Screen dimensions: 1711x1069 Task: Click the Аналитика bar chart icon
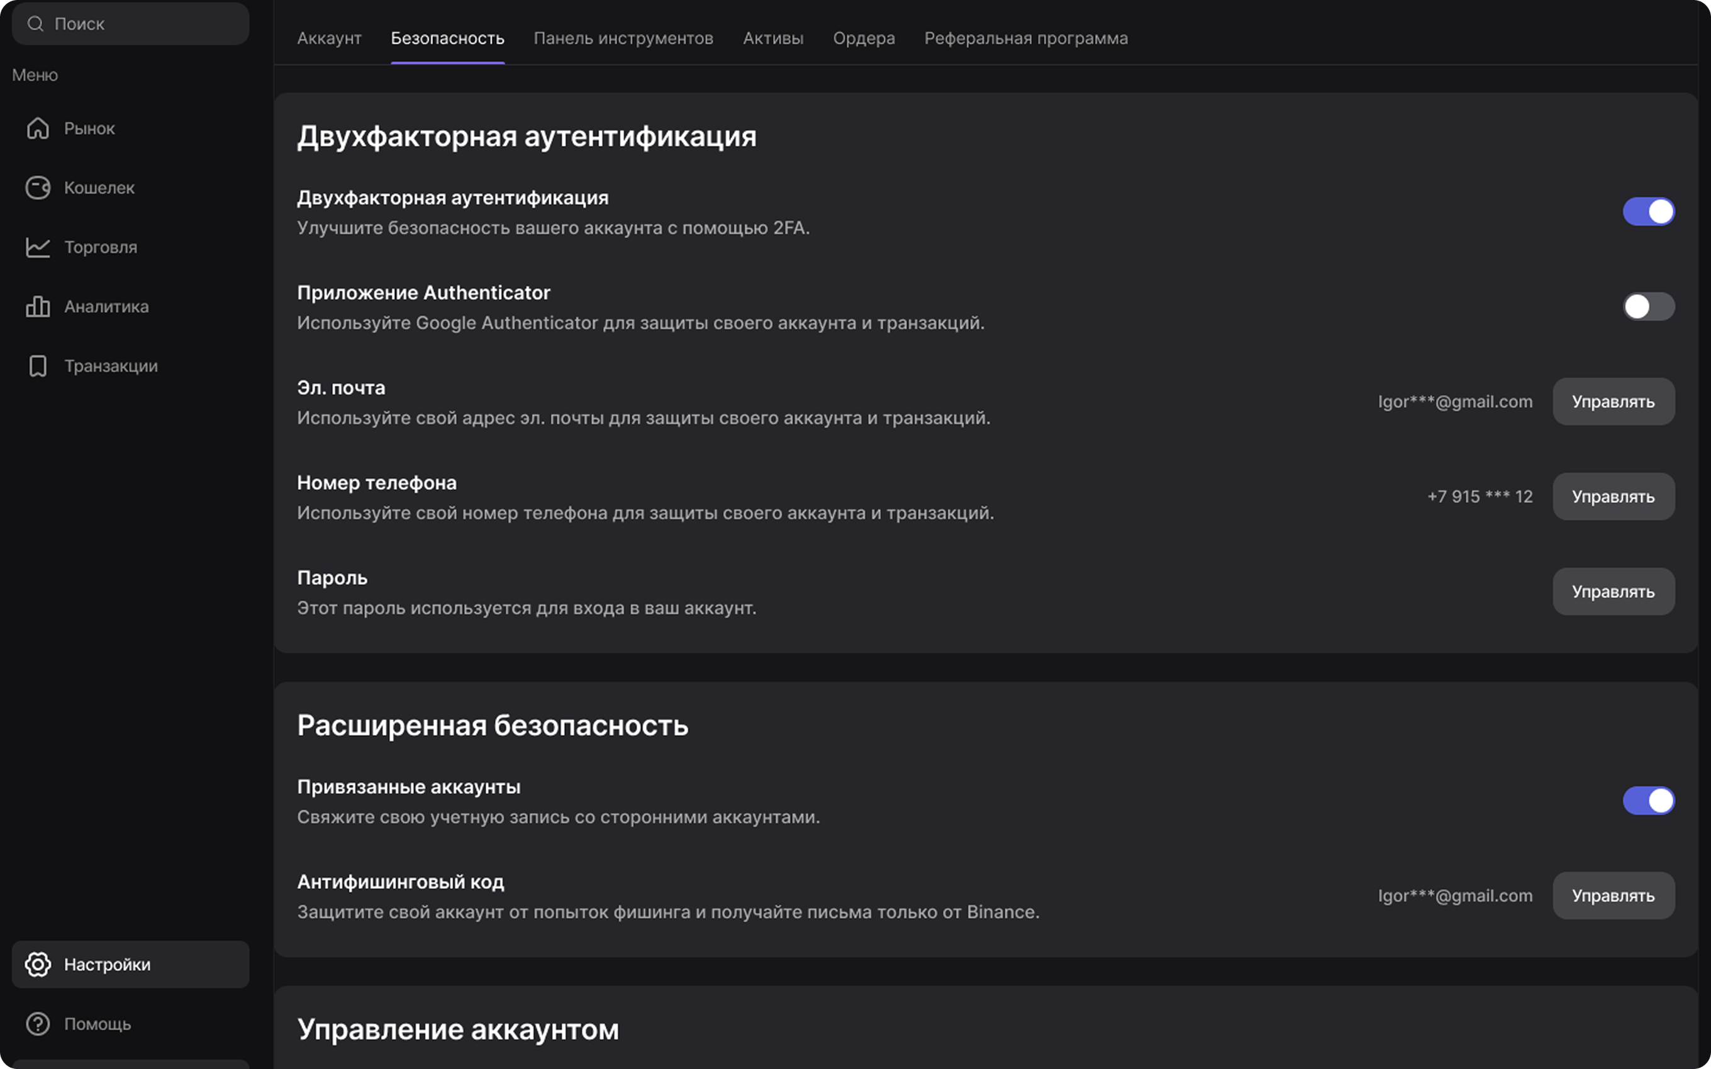[x=38, y=306]
